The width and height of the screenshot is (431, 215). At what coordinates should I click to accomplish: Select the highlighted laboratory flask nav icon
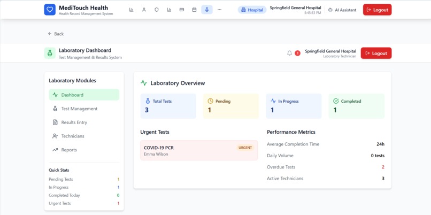(207, 10)
